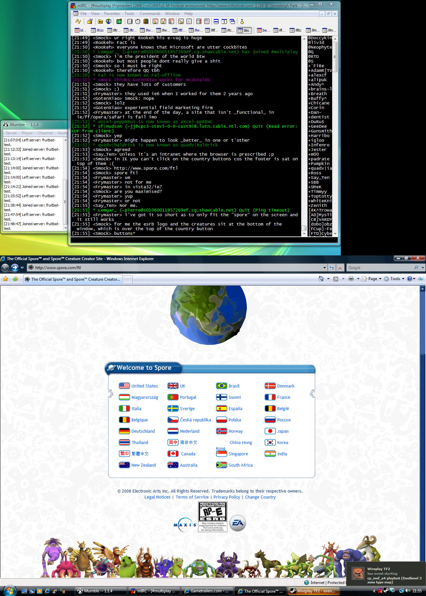Viewport: 426px width, 596px height.
Task: Click IE Feeds RSS icon
Action: tap(336, 279)
